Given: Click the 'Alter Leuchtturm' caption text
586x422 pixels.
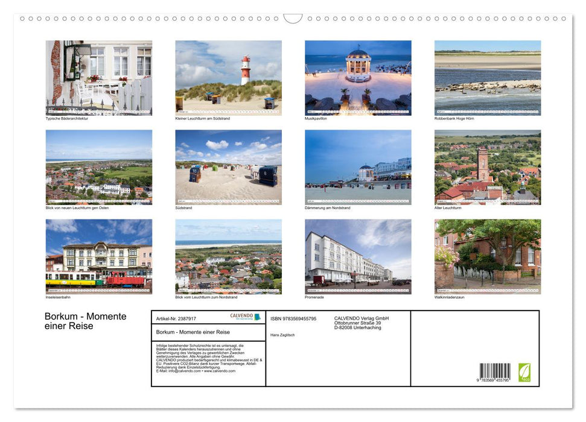Looking at the screenshot, I should click(x=448, y=207).
